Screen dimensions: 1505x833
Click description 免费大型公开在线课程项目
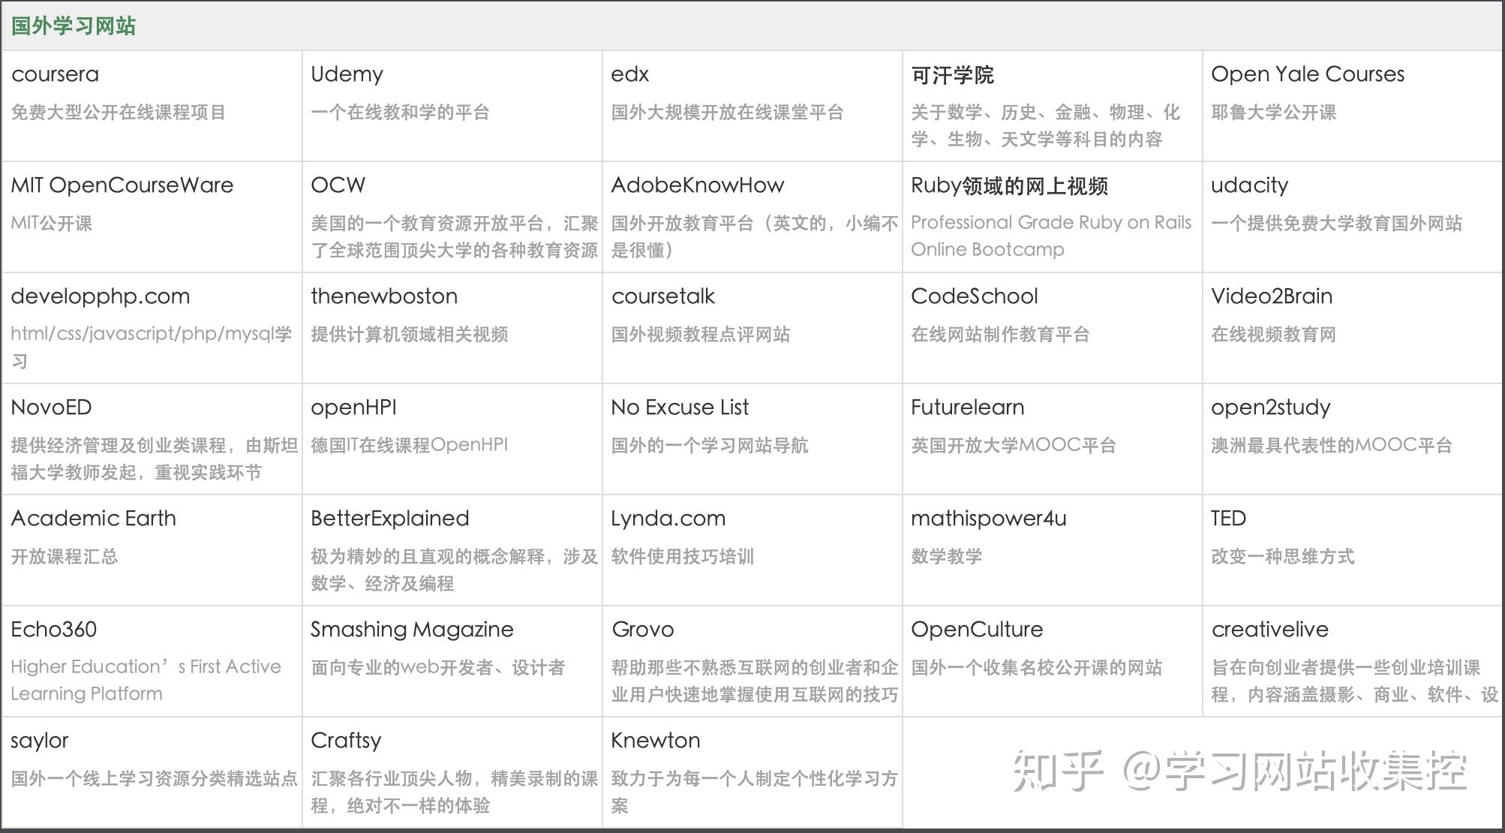coord(118,113)
